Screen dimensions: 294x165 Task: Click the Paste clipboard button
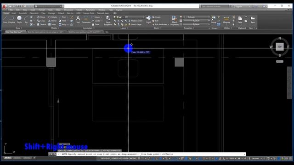point(240,20)
